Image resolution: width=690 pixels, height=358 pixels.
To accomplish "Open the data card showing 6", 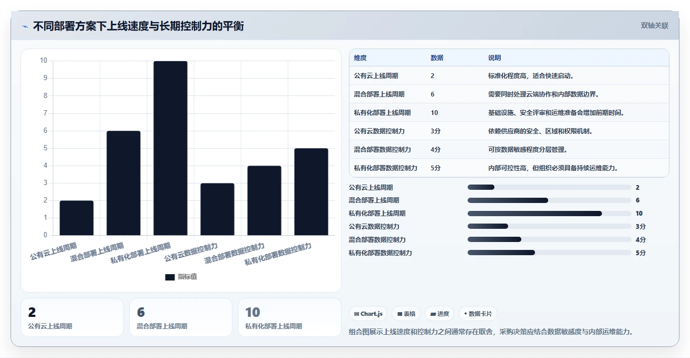I will tap(181, 317).
